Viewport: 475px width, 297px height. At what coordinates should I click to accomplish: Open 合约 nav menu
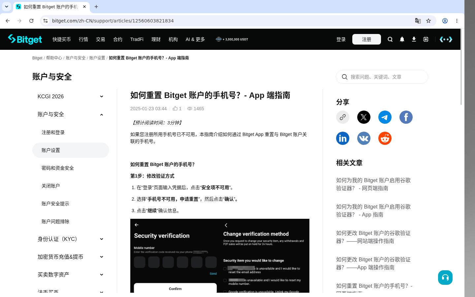(118, 39)
